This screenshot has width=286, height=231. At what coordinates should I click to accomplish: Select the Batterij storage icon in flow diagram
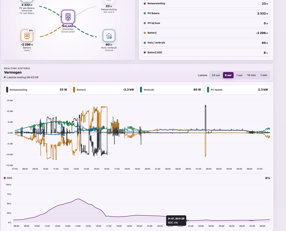27,36
